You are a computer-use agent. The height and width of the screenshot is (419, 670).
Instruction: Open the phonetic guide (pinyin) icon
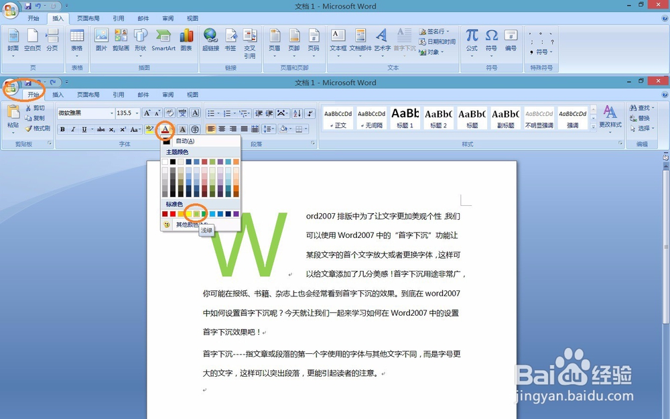182,113
